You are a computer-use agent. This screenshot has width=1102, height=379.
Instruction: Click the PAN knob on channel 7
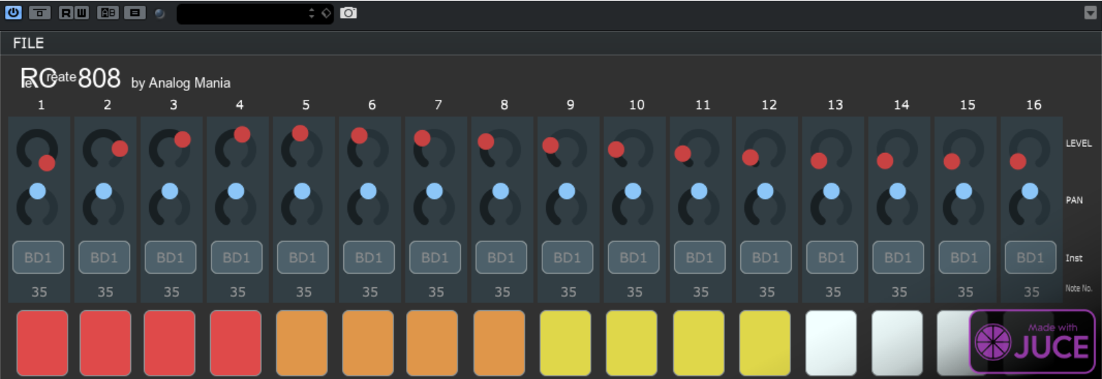click(434, 205)
